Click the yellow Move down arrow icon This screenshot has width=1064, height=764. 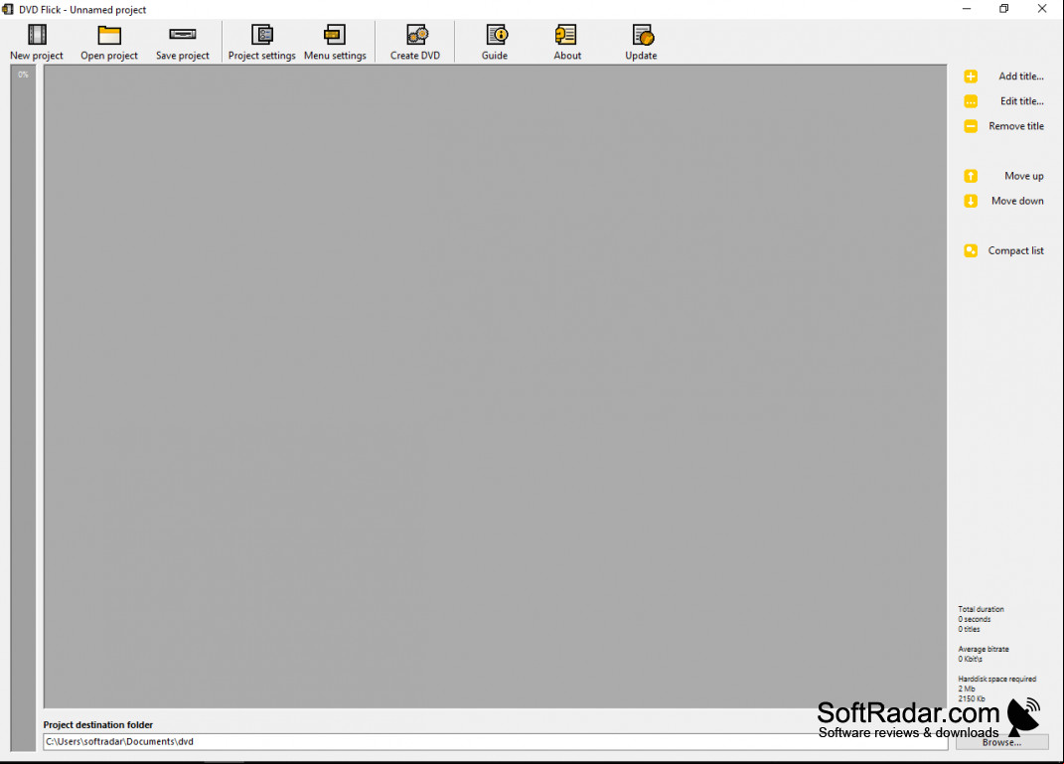click(x=971, y=201)
